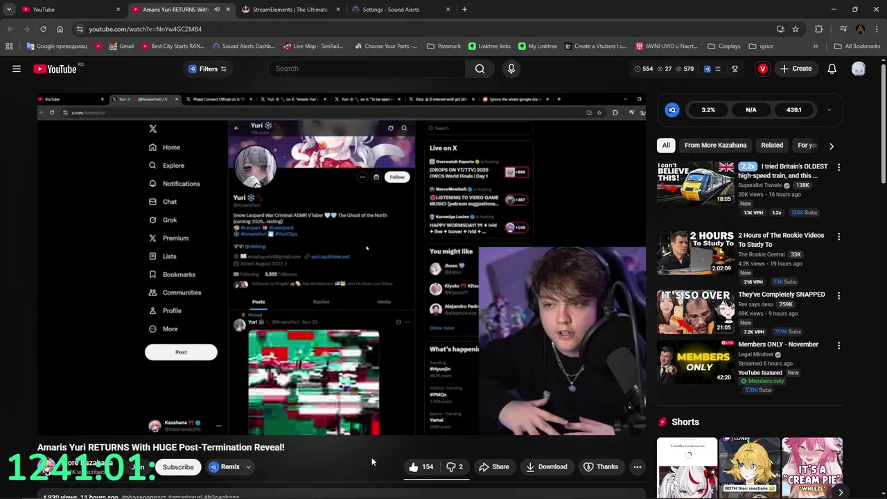Click the Create button
Viewport: 887px width, 499px height.
pyautogui.click(x=796, y=69)
